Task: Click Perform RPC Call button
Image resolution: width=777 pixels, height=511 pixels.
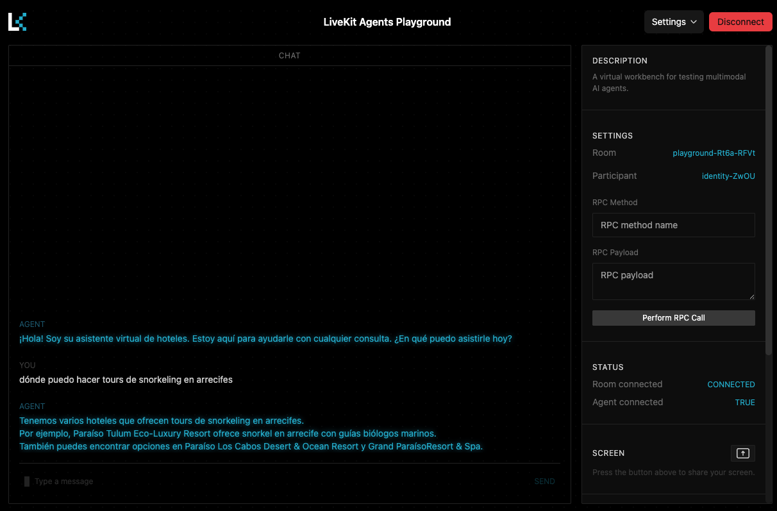Action: [674, 318]
